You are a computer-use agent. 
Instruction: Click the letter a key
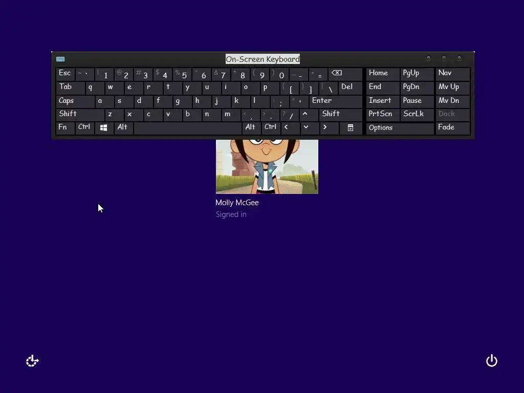click(x=104, y=101)
